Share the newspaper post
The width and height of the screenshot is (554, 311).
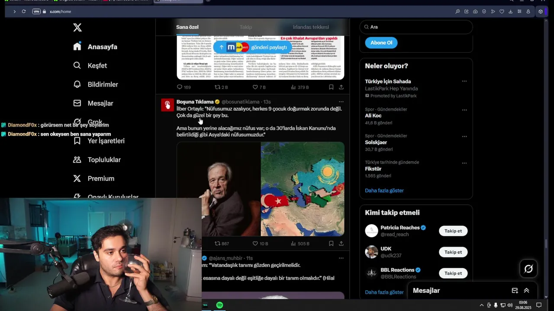pyautogui.click(x=341, y=87)
